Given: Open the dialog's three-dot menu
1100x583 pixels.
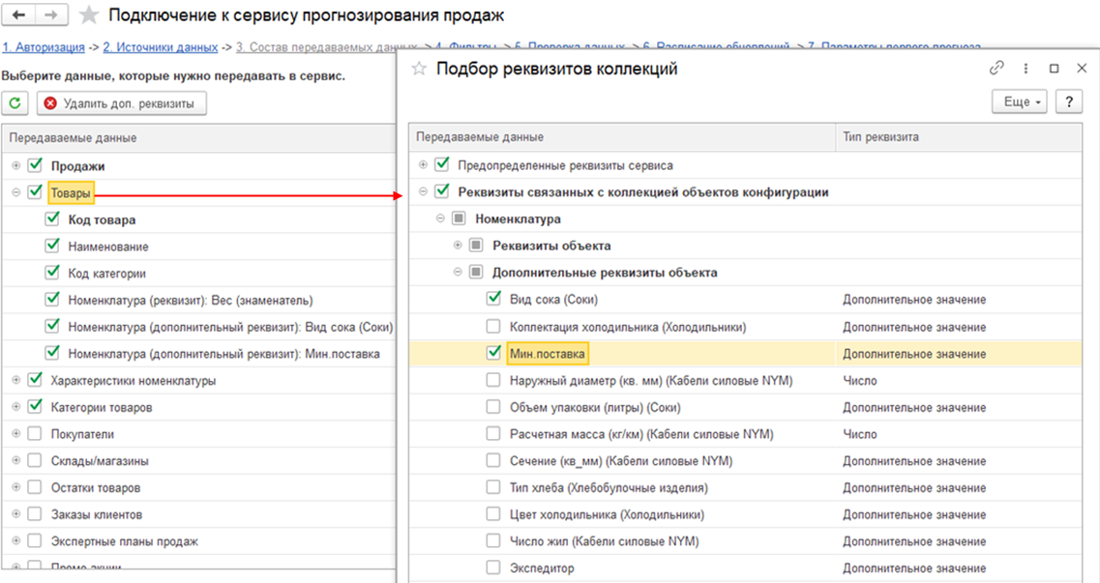Looking at the screenshot, I should [x=1025, y=69].
